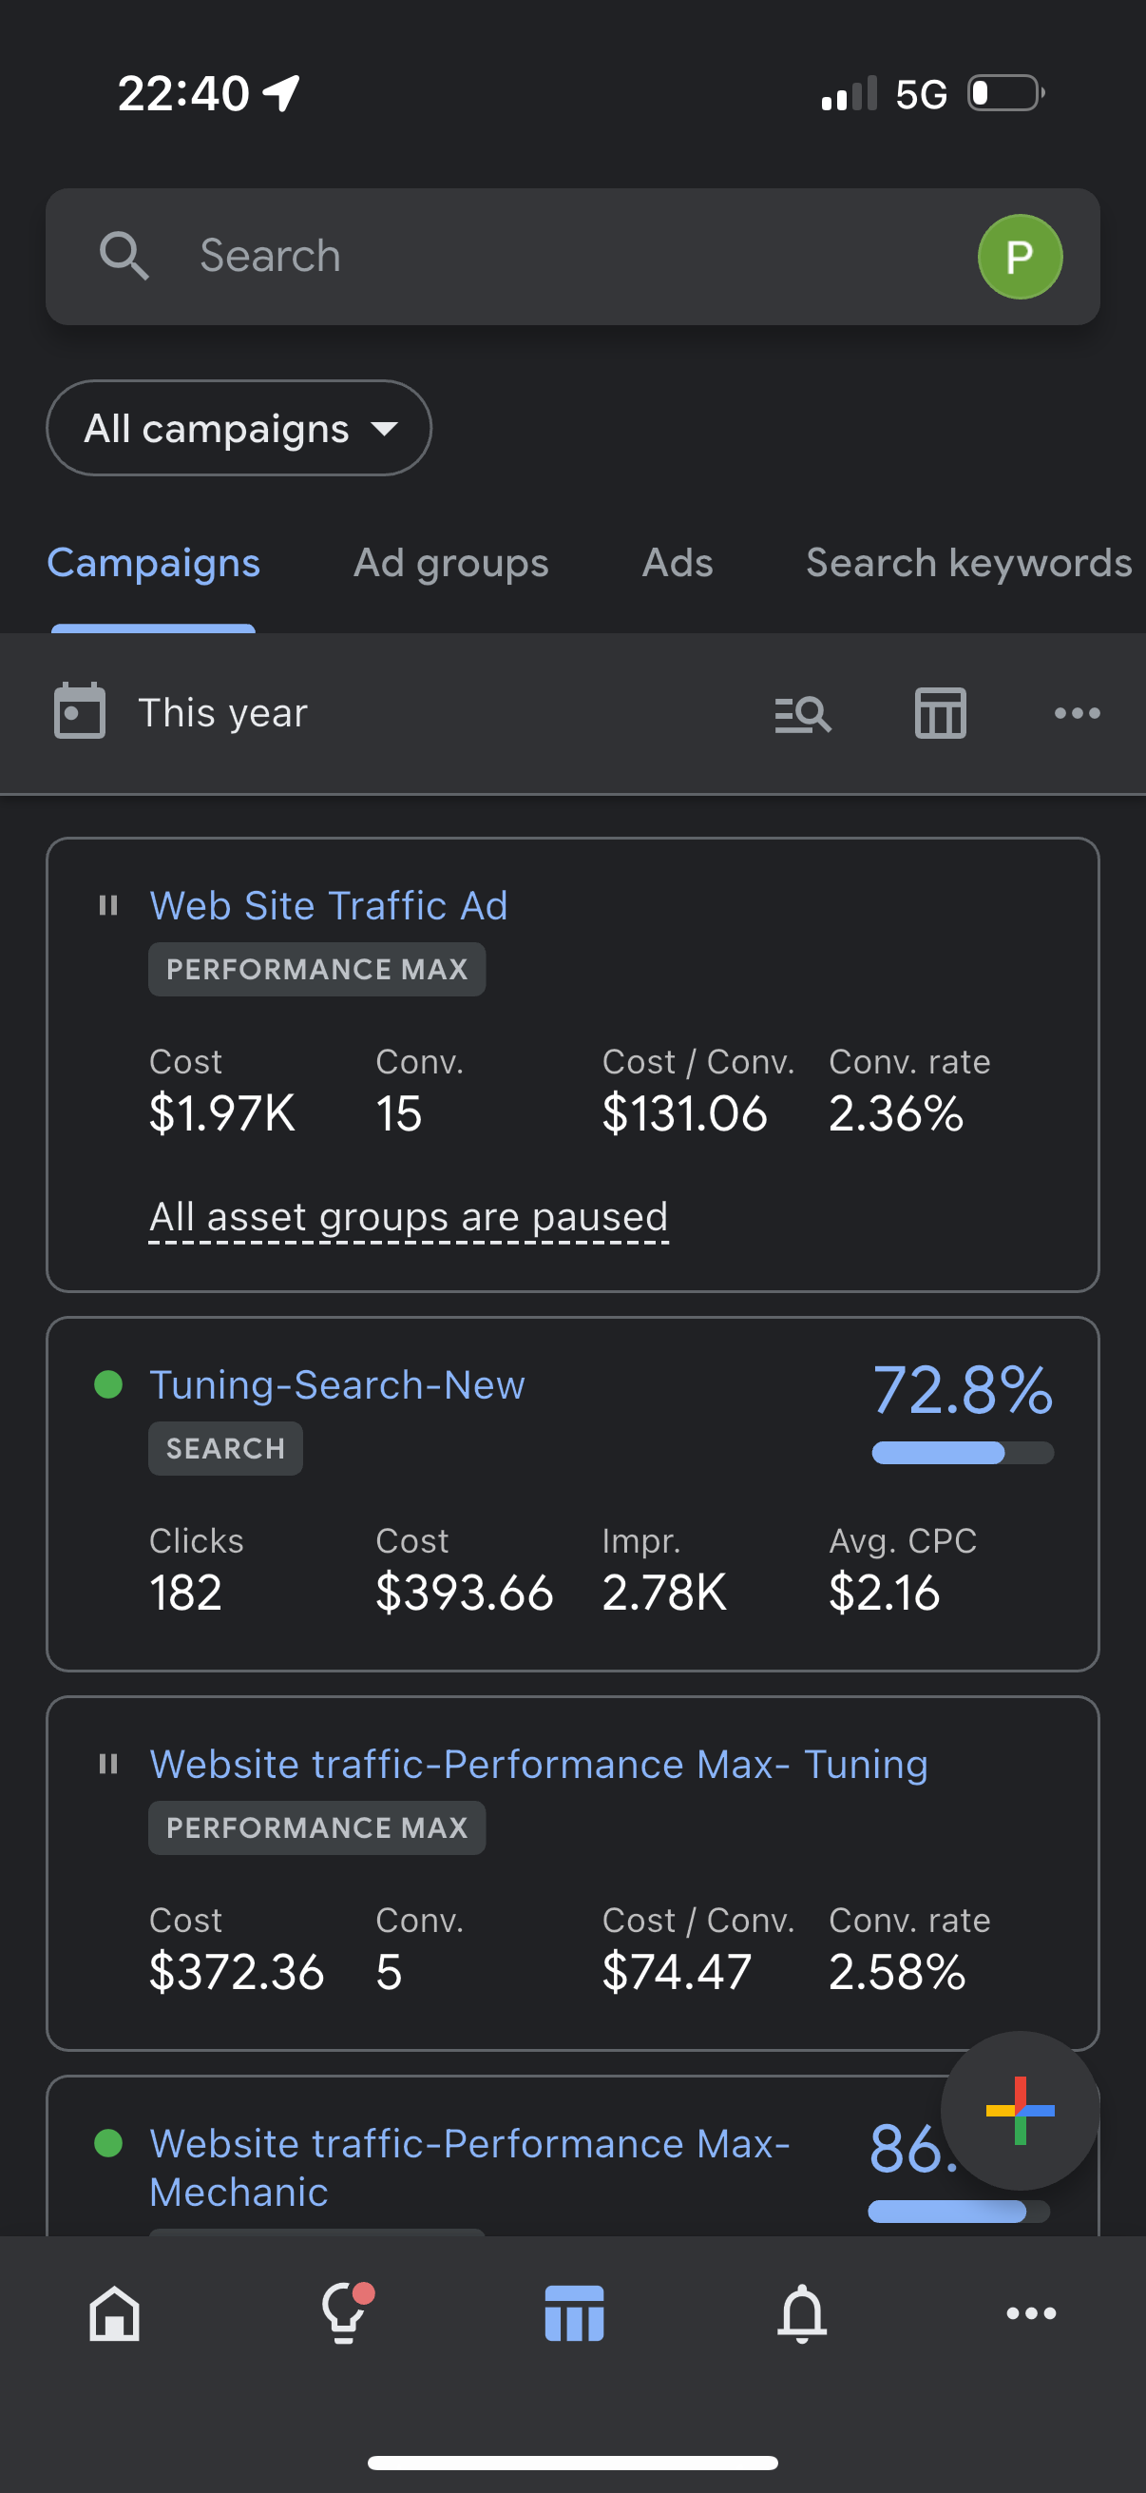Open the Notifications bell icon
This screenshot has height=2493, width=1146.
[x=802, y=2314]
